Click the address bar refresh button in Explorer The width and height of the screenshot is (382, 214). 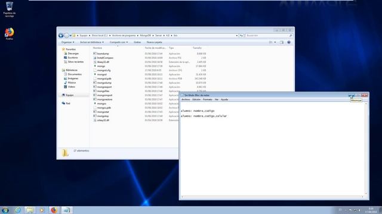[x=241, y=36]
